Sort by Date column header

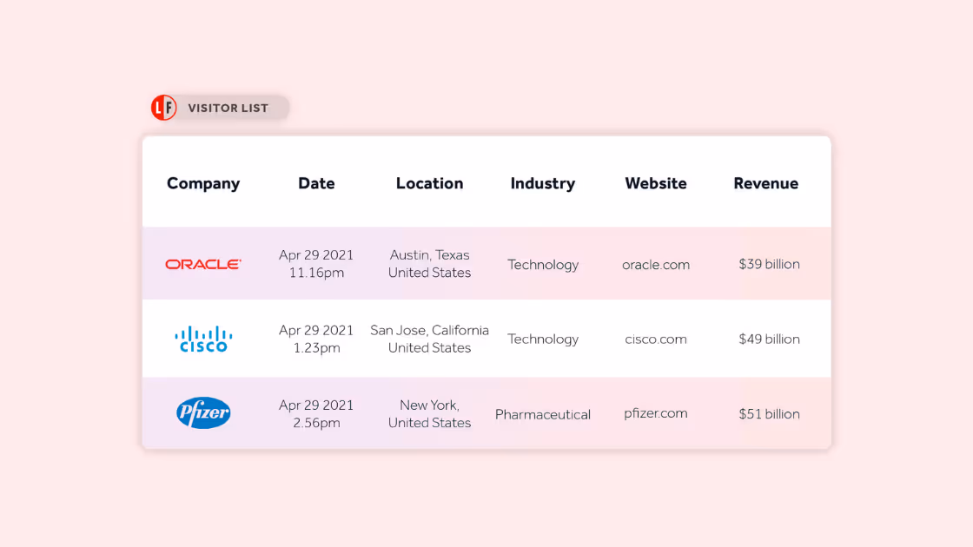316,183
